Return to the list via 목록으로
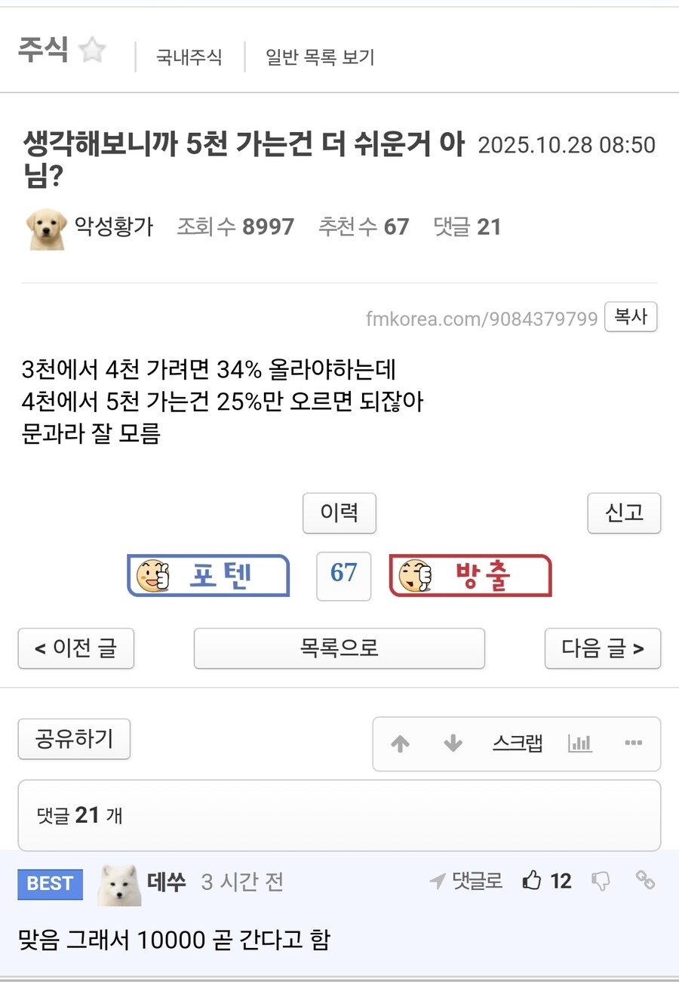The width and height of the screenshot is (679, 985). 339,648
